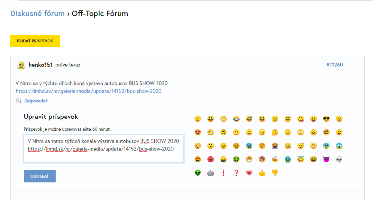This screenshot has width=373, height=202.
Task: Insert the heart-eyes face emoji
Action: [x=197, y=132]
